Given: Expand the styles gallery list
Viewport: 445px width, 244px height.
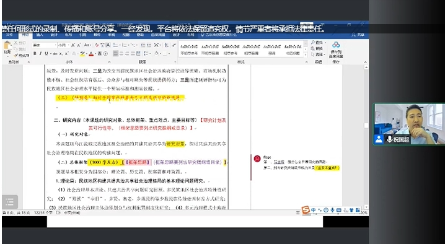Looking at the screenshot, I should [306, 54].
